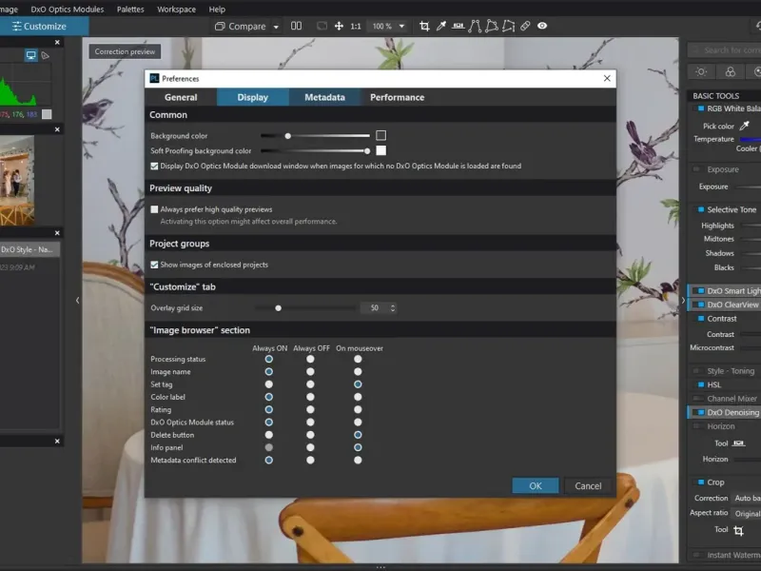
Task: Set zoom to 1:1
Action: pos(356,27)
